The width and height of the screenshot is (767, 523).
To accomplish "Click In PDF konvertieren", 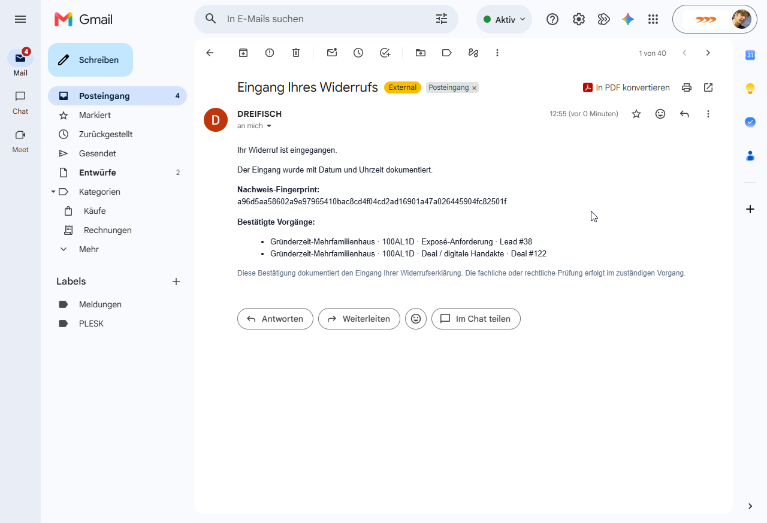I will tap(626, 87).
